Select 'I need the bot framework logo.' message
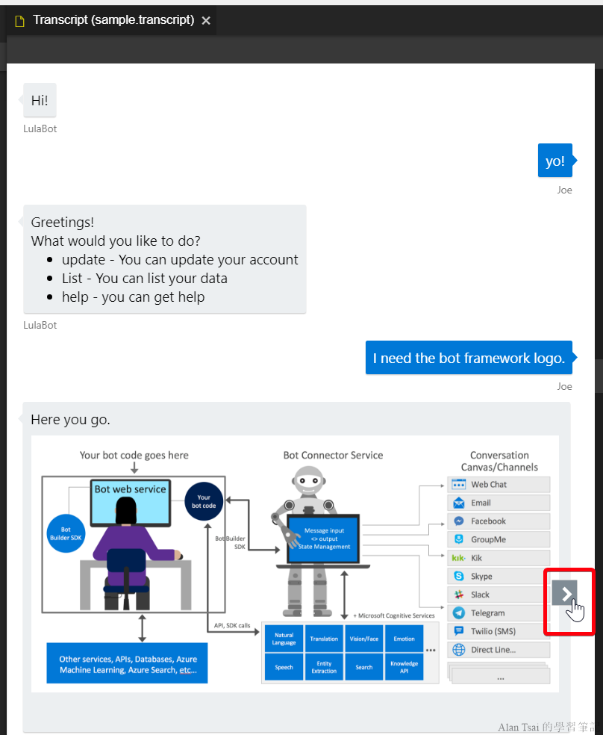The image size is (603, 735). [x=469, y=358]
